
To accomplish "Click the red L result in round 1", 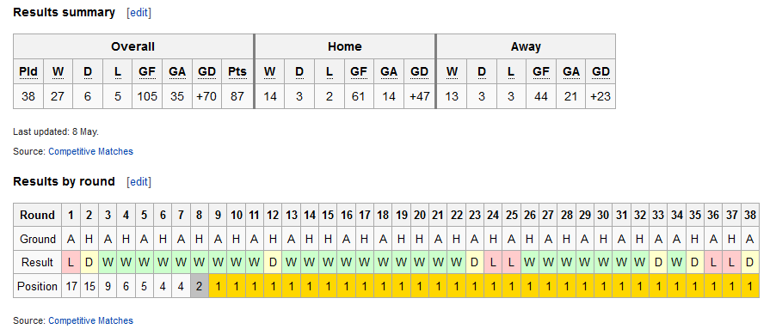I will [x=71, y=262].
